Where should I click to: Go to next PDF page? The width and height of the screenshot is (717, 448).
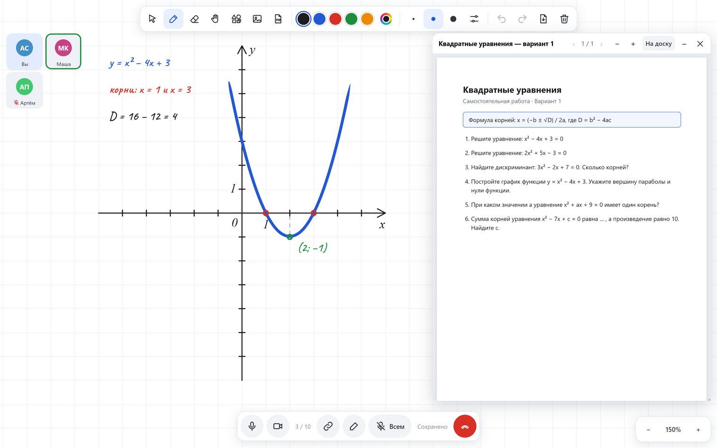coord(601,44)
